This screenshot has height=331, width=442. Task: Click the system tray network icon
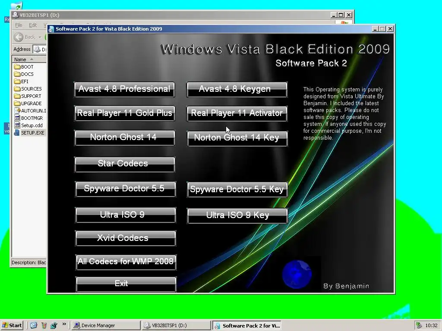(419, 325)
